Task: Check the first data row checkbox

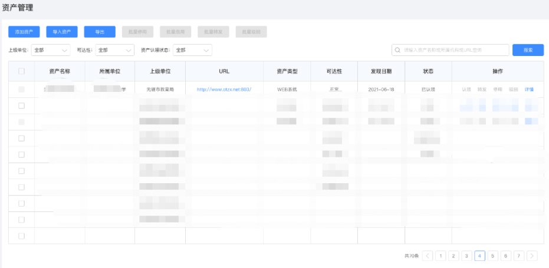Action: pyautogui.click(x=22, y=90)
